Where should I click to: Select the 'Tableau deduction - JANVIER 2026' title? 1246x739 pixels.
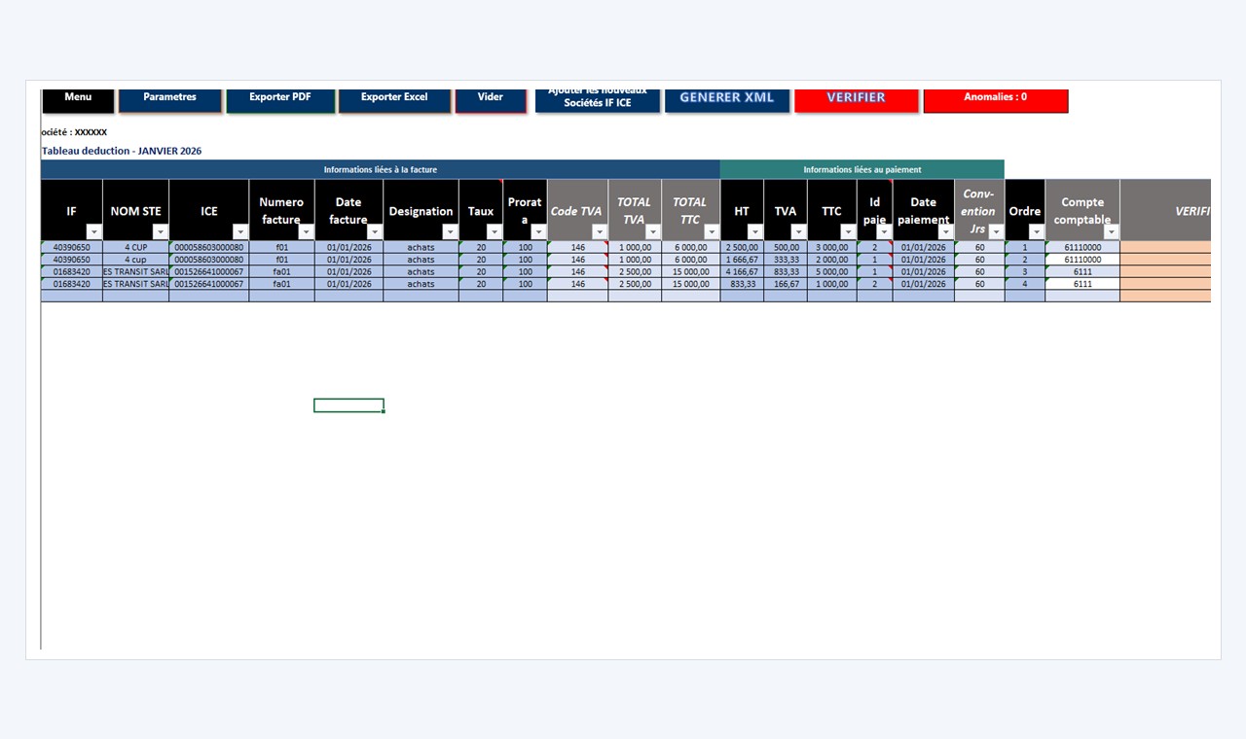coord(122,151)
